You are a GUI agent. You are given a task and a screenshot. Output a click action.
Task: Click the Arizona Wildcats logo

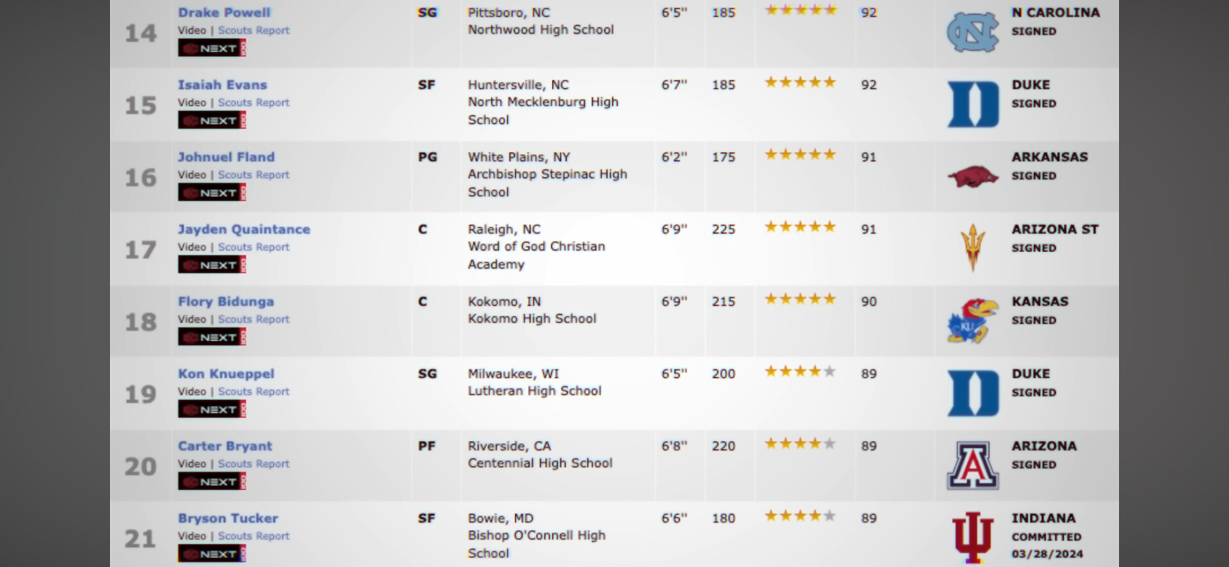coord(972,465)
